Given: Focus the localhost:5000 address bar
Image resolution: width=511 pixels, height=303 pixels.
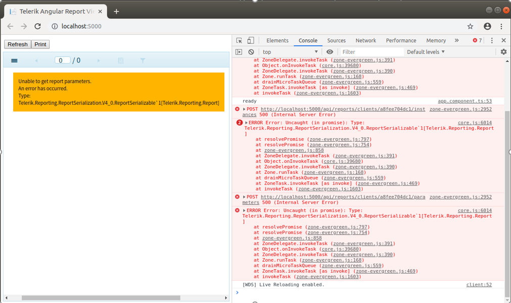Looking at the screenshot, I should (81, 26).
